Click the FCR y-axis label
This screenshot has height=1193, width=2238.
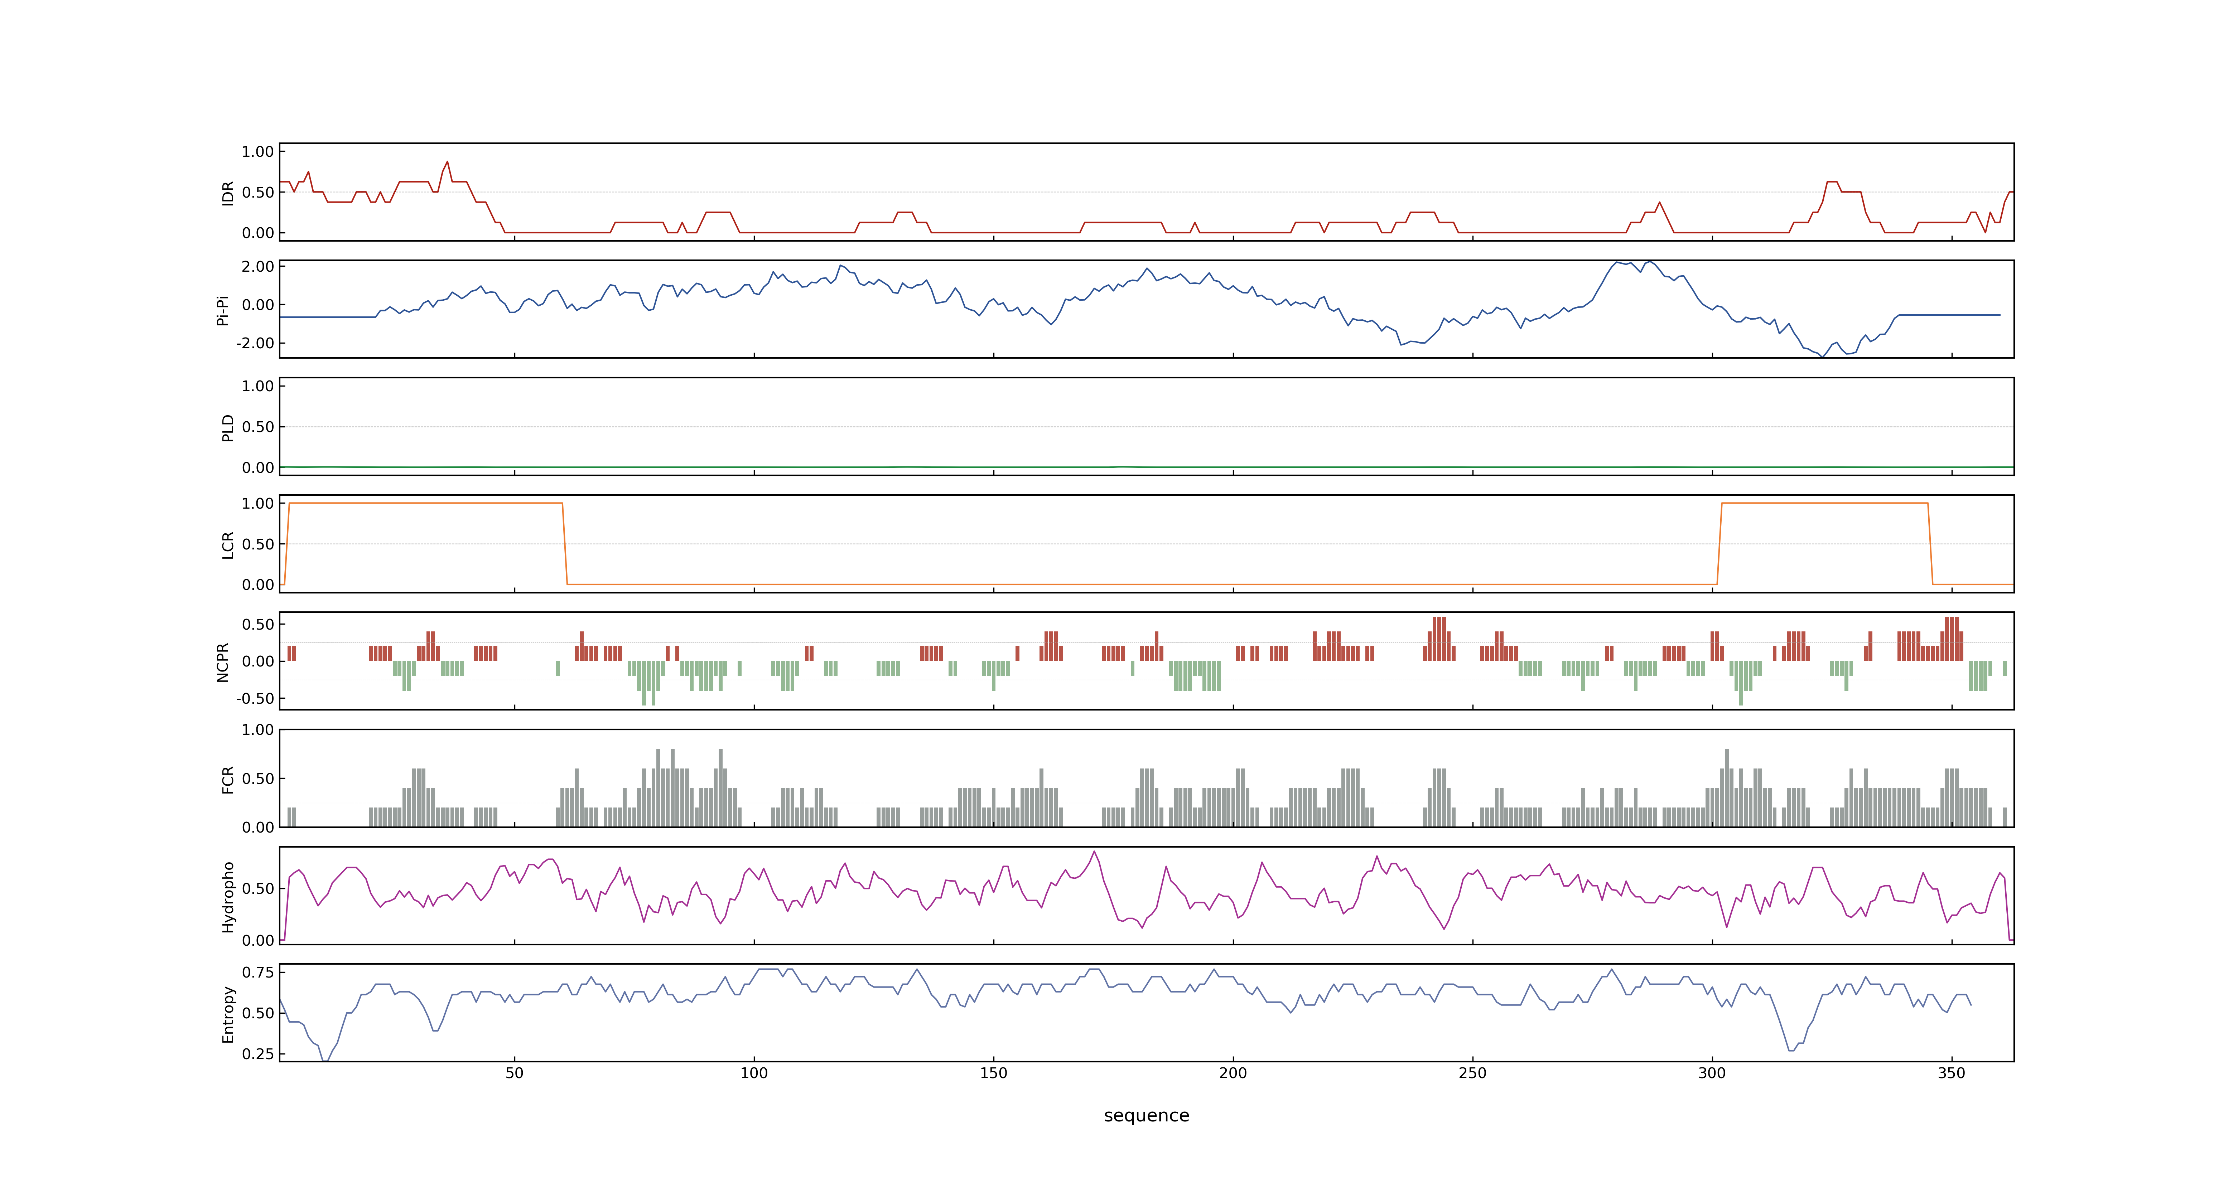coord(228,779)
